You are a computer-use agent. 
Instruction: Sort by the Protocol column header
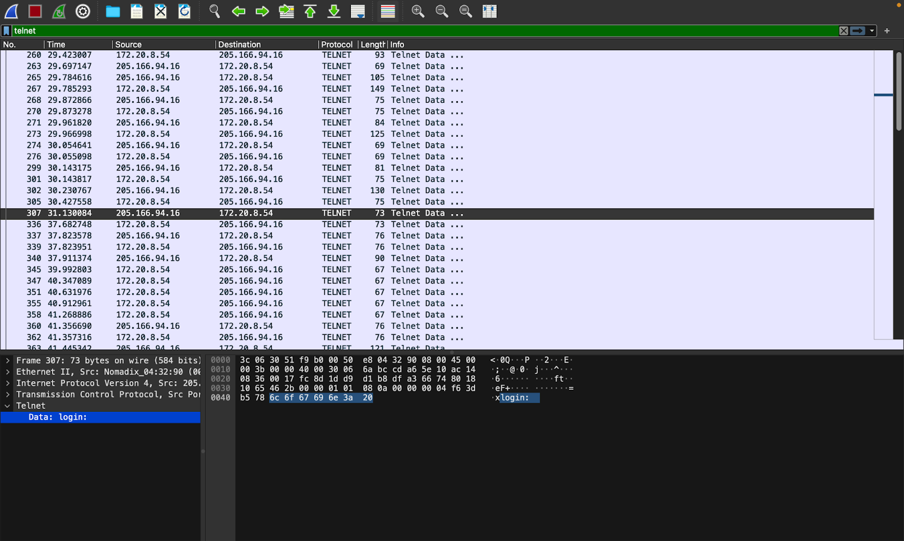click(x=337, y=45)
